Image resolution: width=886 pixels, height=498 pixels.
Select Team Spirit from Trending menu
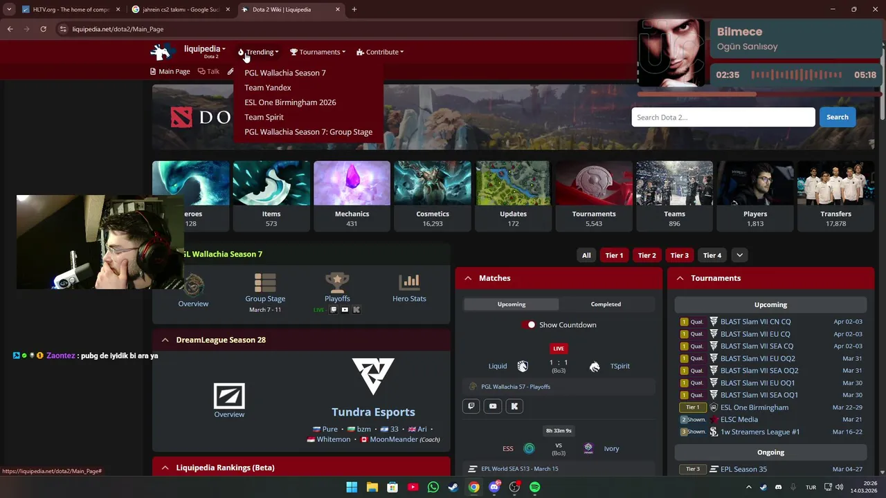tap(264, 117)
